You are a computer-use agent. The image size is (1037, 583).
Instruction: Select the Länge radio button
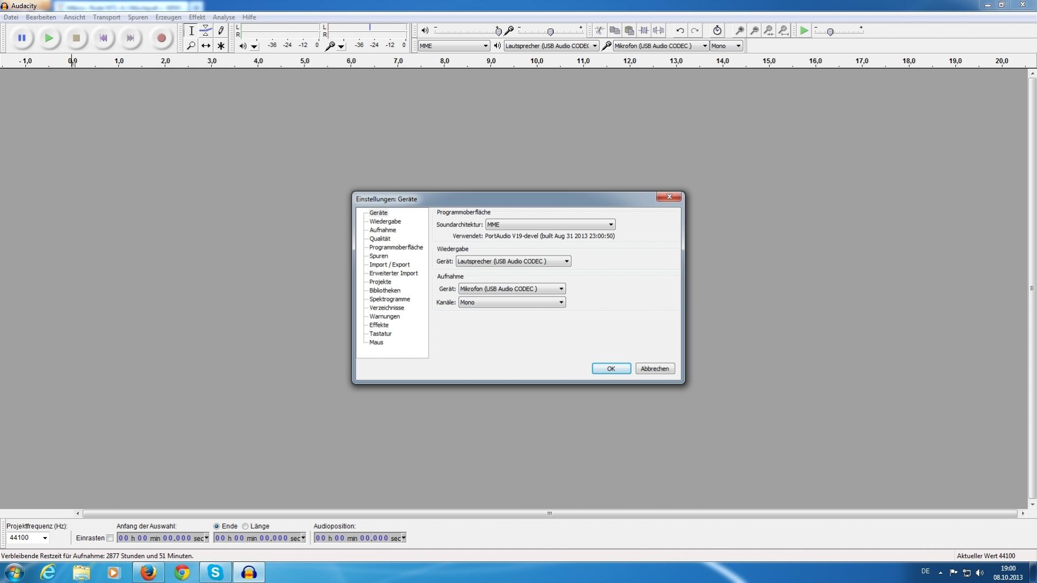245,526
